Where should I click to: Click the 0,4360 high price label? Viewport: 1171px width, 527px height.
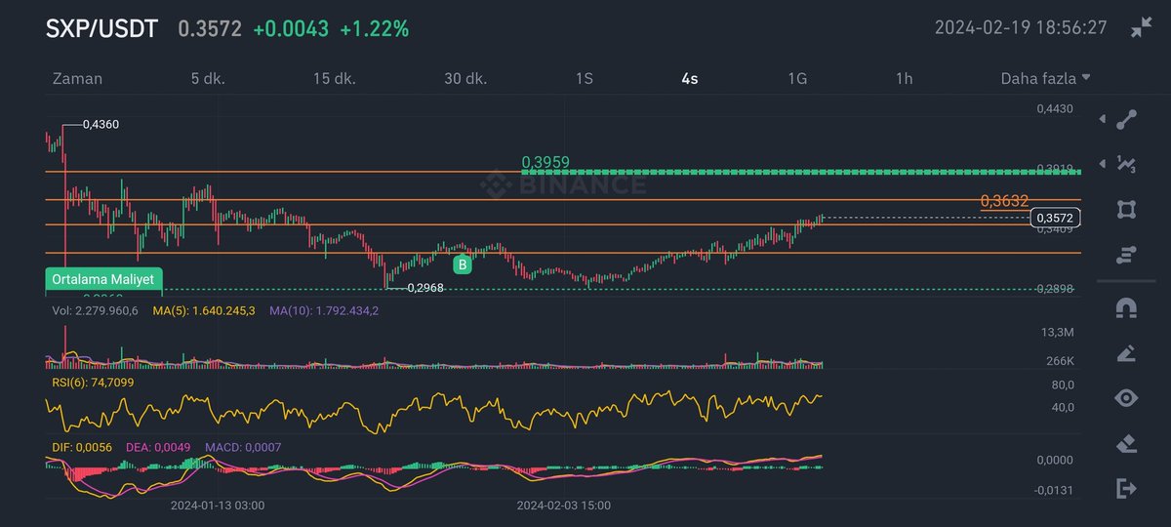101,124
